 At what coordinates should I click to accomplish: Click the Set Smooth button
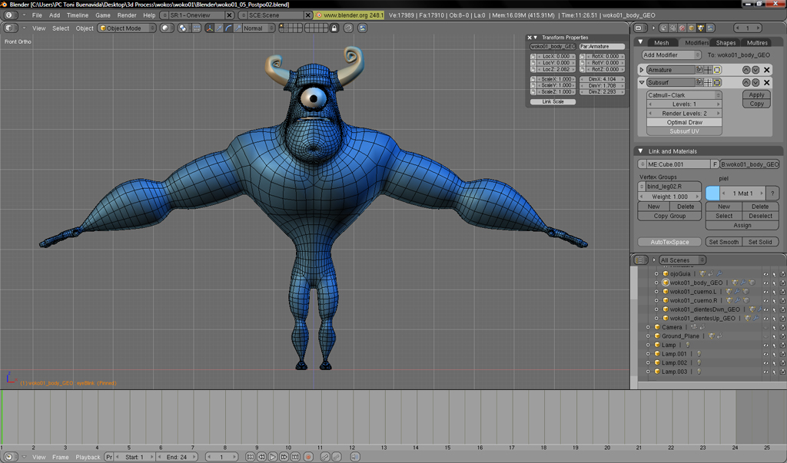tap(723, 242)
